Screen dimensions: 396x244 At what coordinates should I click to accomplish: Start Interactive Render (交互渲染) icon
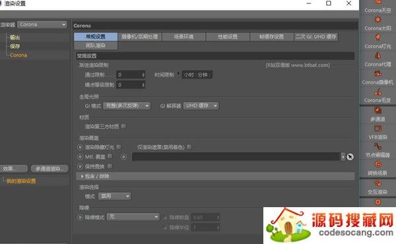pos(378,183)
